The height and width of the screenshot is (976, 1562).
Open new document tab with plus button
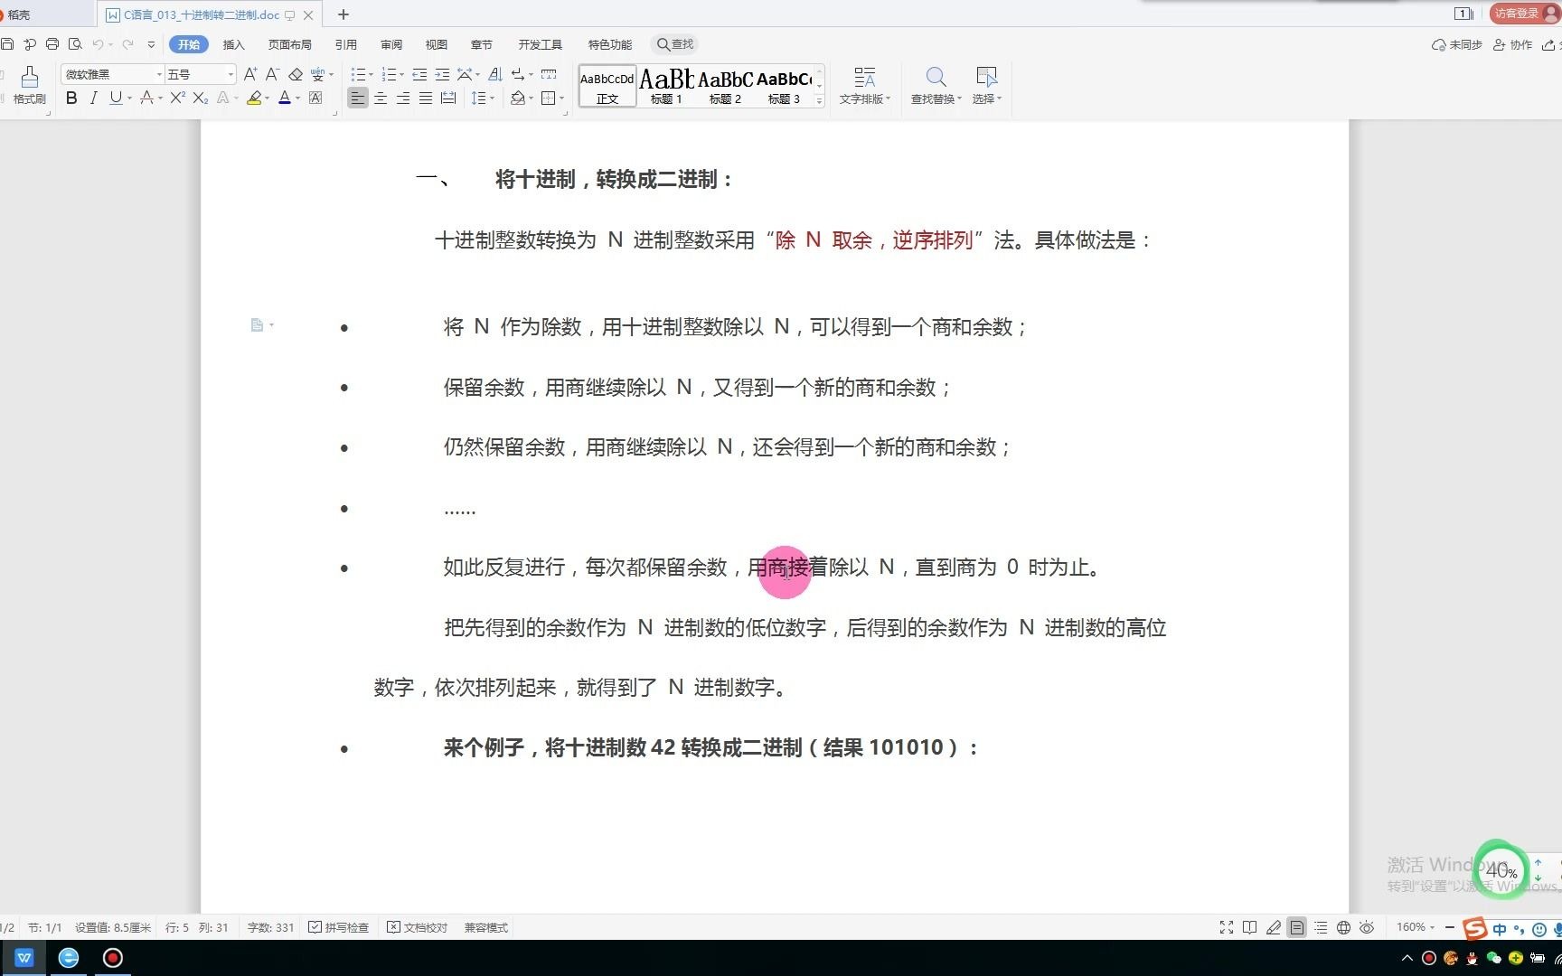point(343,14)
